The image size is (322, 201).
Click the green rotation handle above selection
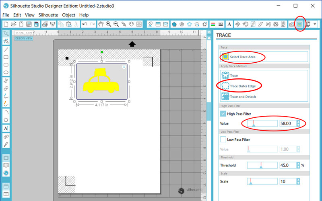(x=102, y=52)
